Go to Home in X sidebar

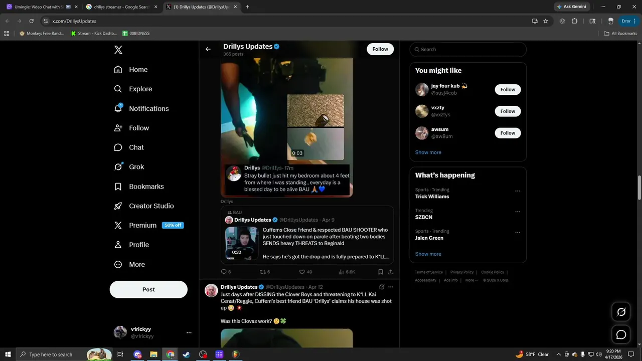[131, 70]
